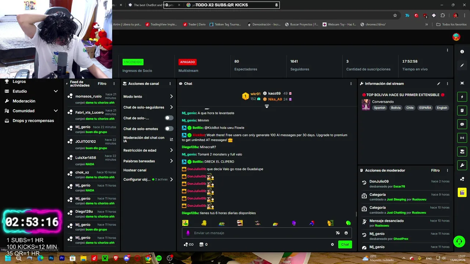Click Escar76 moderator name link
This screenshot has height=264, width=470.
tap(399, 187)
